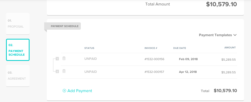
Task: Select the 02. Payment Schedule step
Action: [x=18, y=50]
